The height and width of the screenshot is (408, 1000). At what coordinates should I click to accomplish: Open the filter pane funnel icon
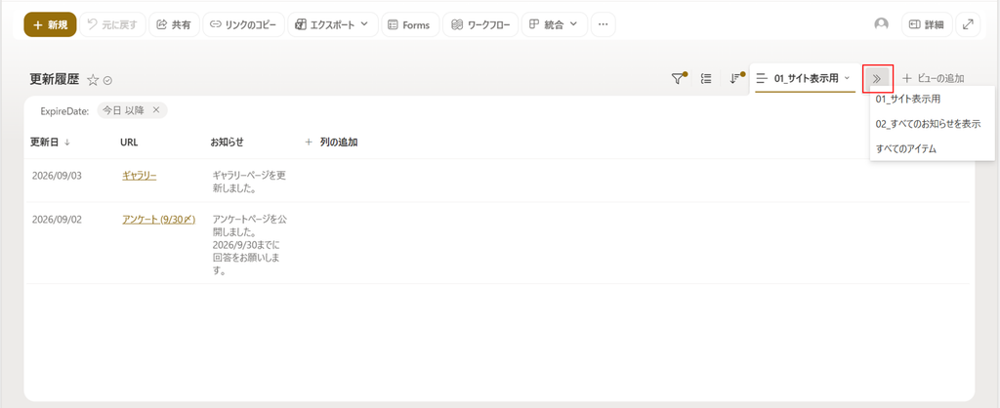tap(678, 78)
